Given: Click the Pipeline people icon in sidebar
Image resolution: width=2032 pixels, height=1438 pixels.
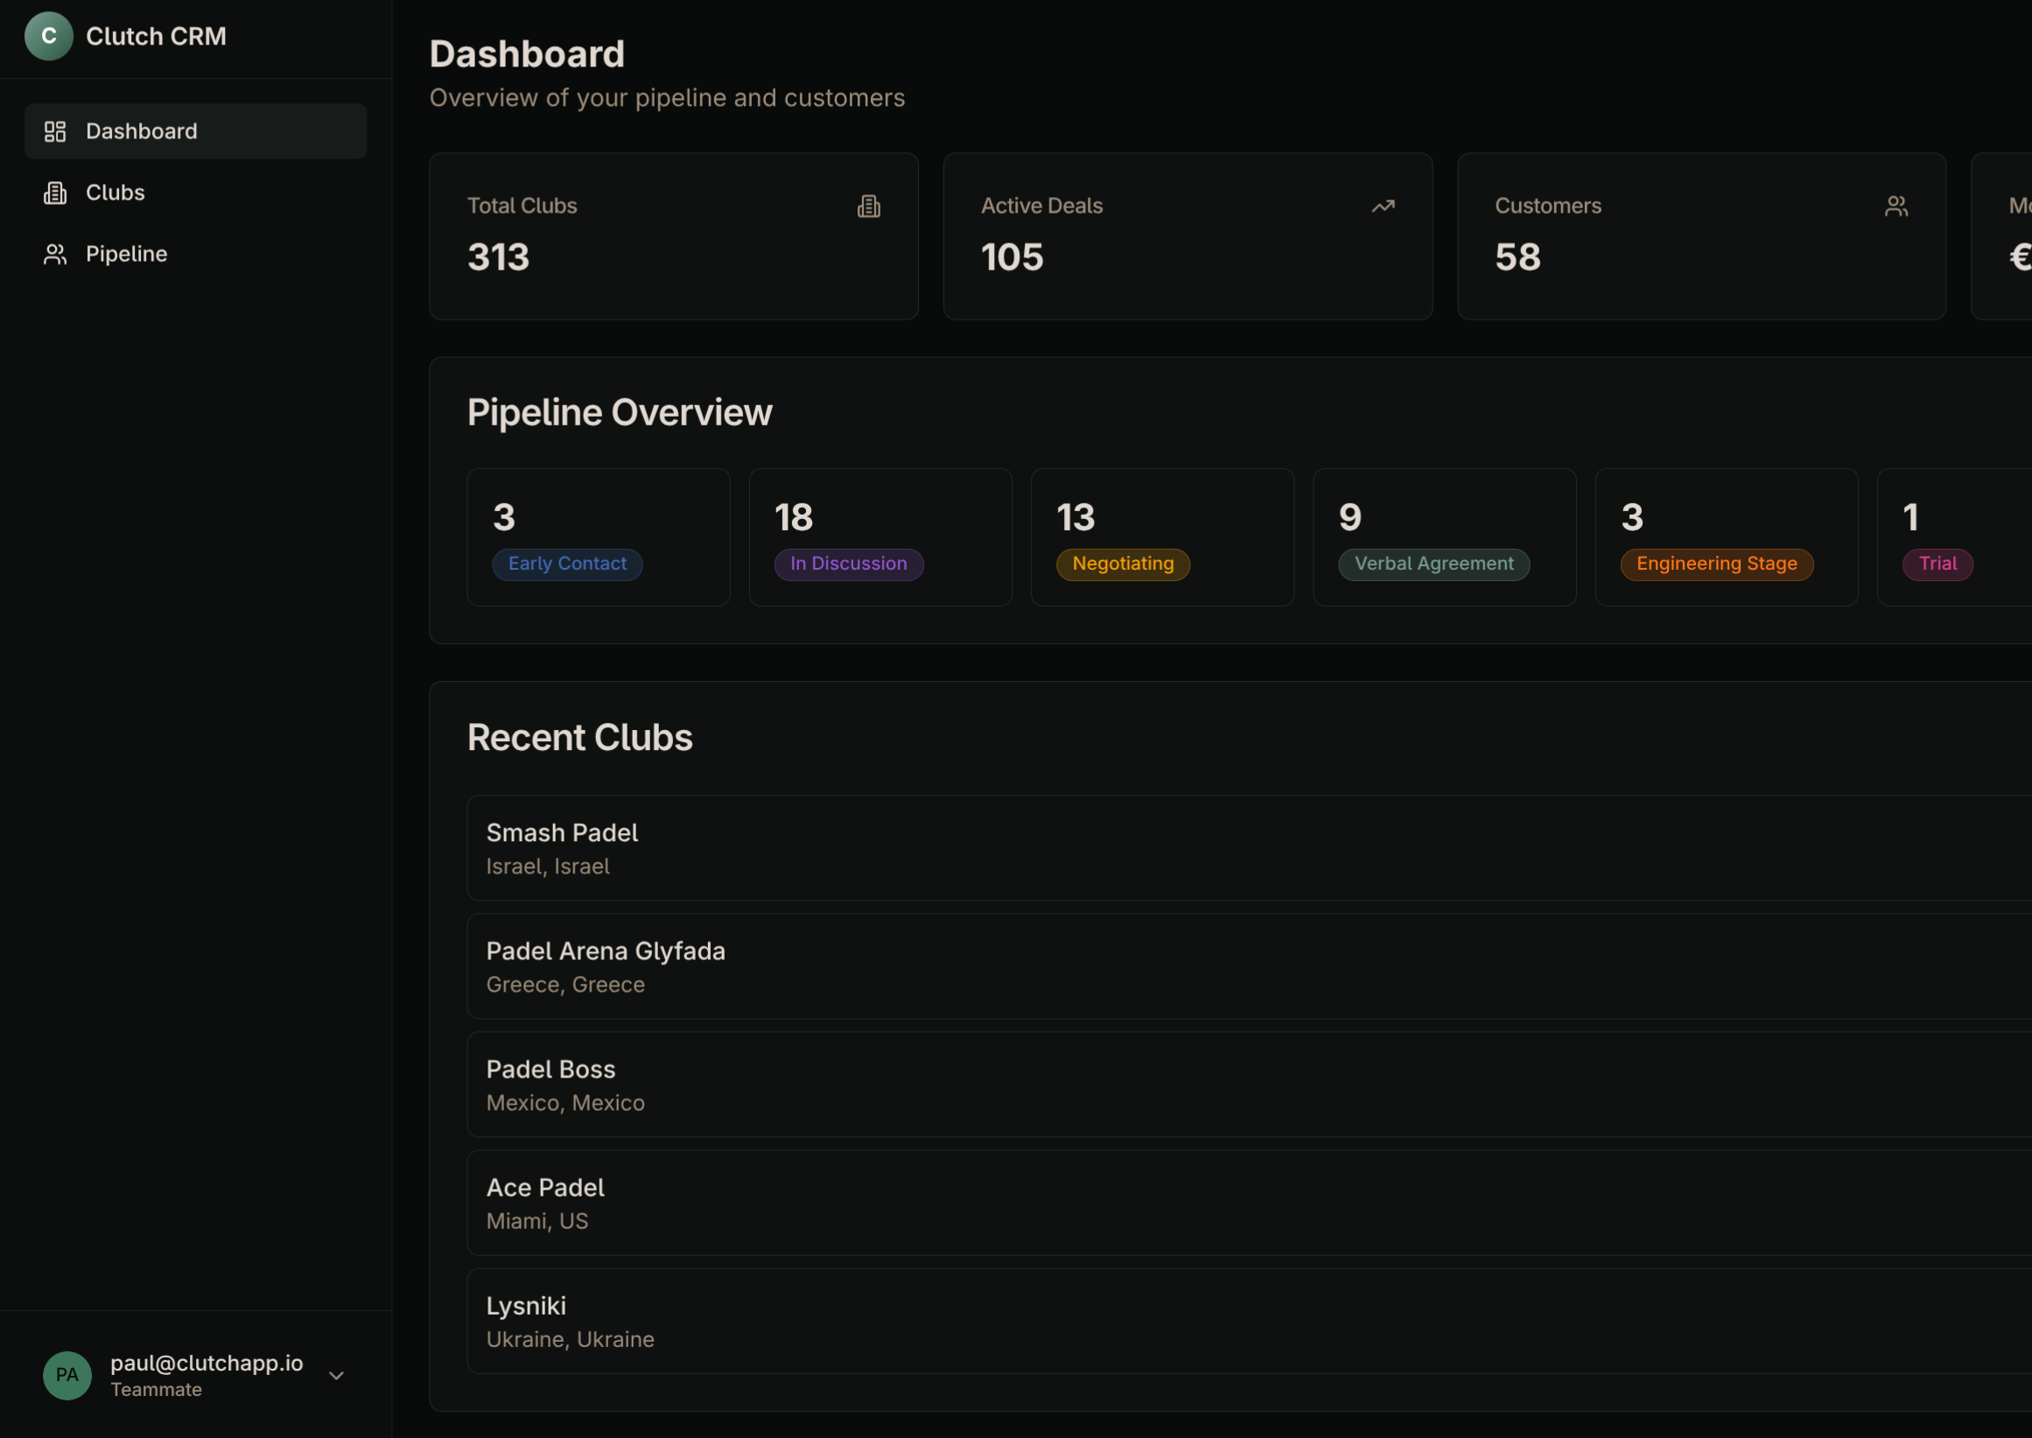Looking at the screenshot, I should tap(55, 255).
